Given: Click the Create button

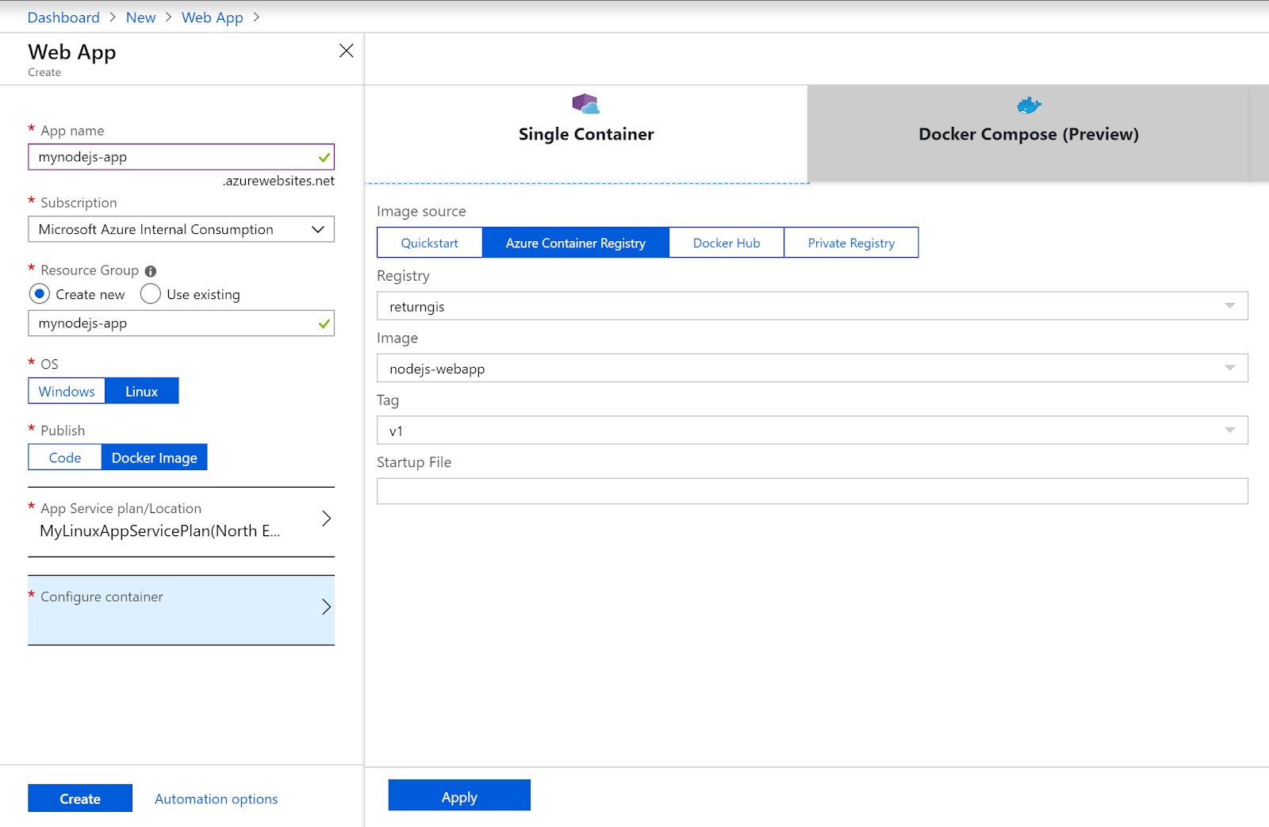Looking at the screenshot, I should coord(79,798).
